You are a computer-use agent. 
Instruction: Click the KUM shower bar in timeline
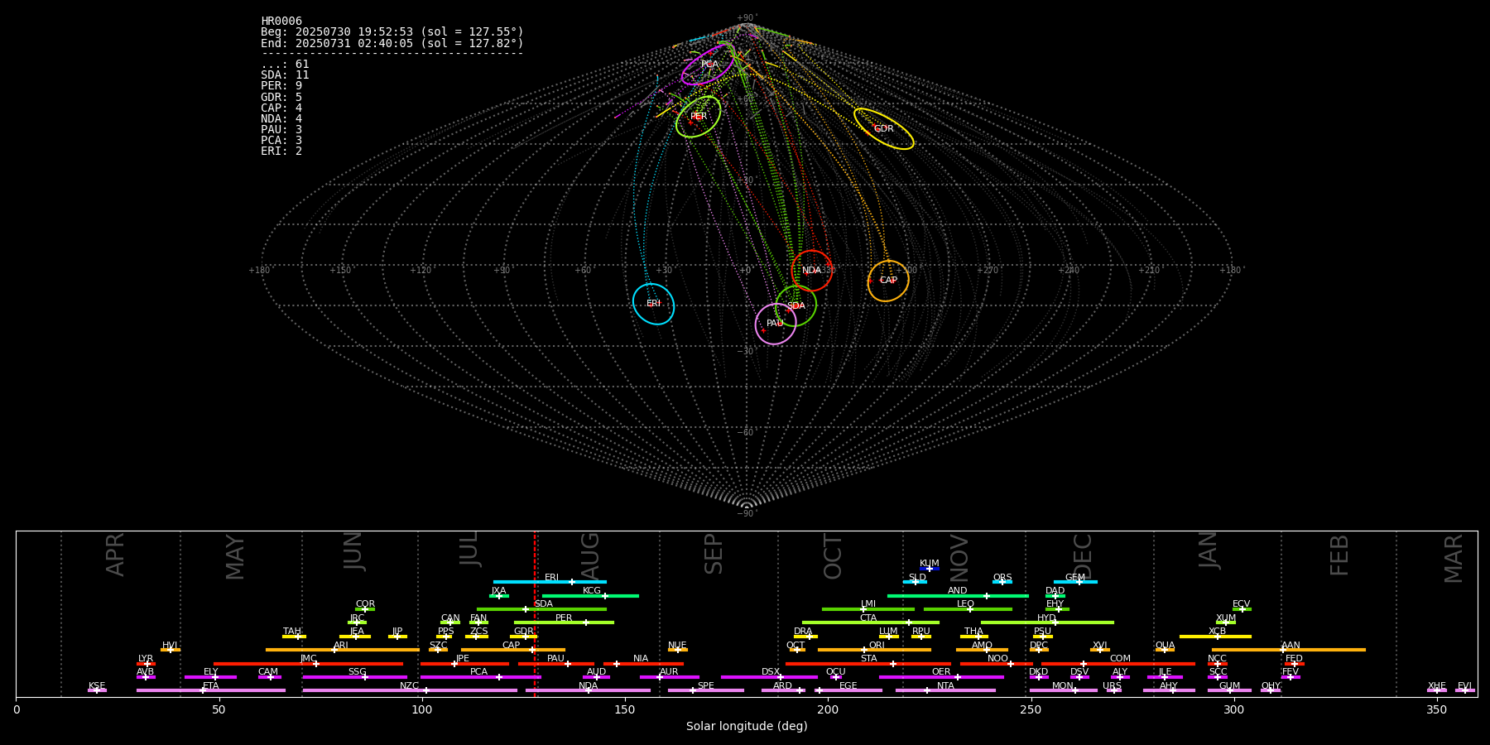click(x=930, y=569)
